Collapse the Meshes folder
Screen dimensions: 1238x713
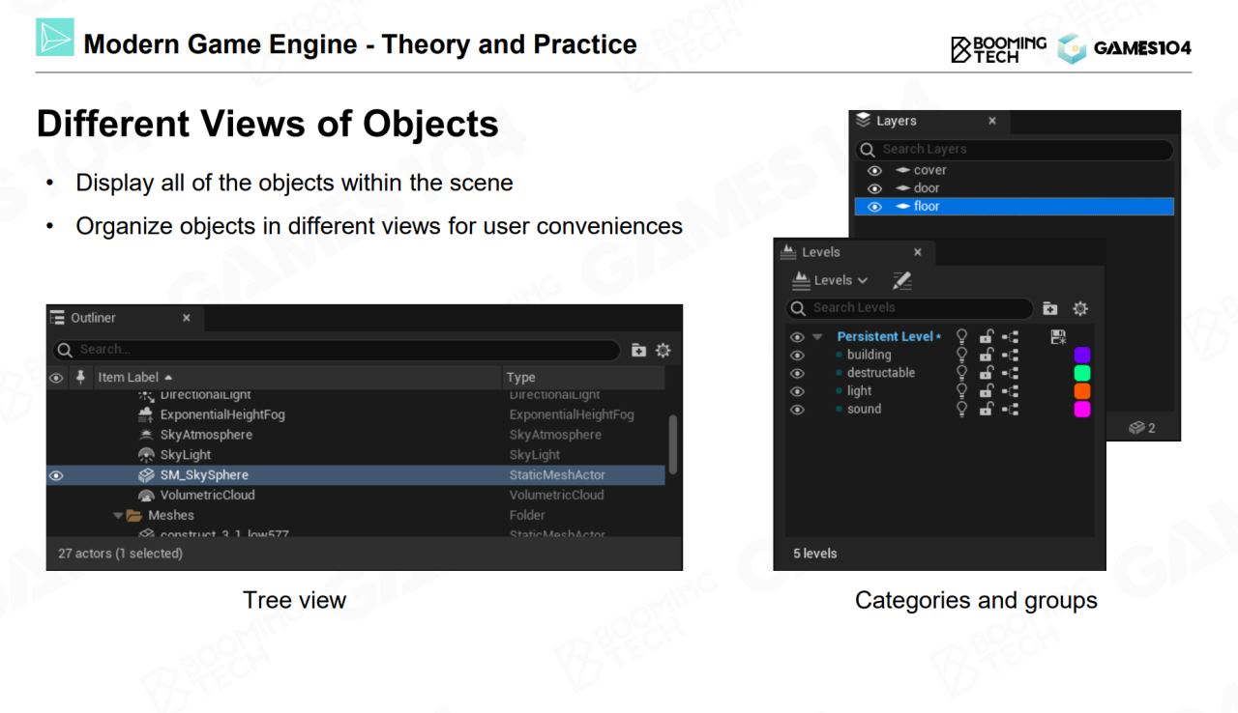click(x=118, y=516)
